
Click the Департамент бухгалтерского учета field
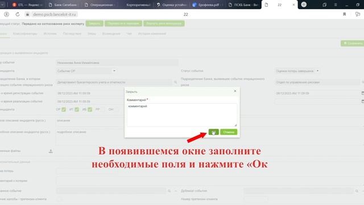(114, 82)
